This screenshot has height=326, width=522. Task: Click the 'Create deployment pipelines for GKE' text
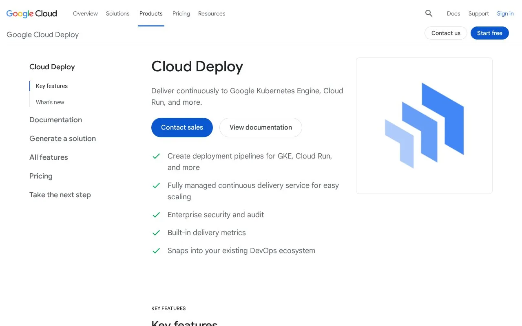[250, 162]
